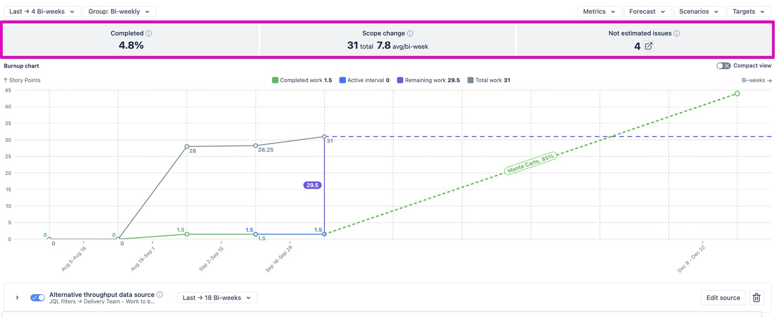The width and height of the screenshot is (775, 317).
Task: Click the Remaining work purple legend swatch
Action: pyautogui.click(x=400, y=80)
